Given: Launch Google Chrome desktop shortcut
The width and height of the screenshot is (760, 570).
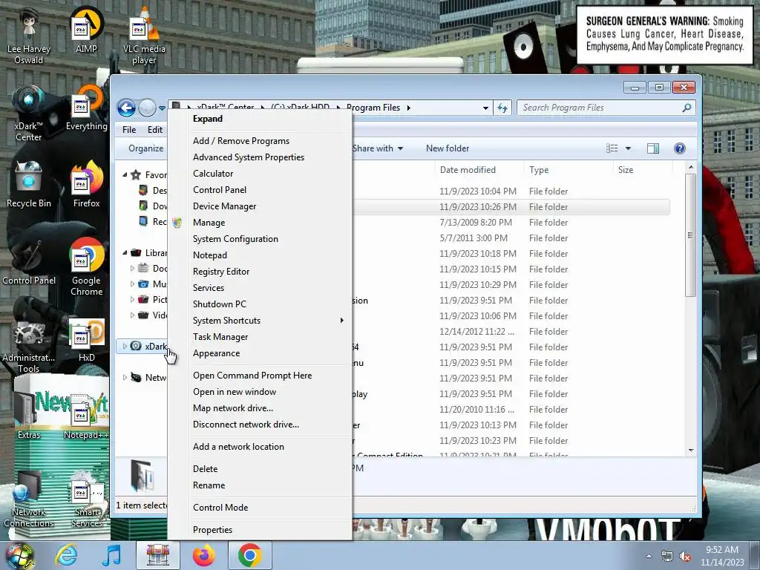Looking at the screenshot, I should click(86, 266).
